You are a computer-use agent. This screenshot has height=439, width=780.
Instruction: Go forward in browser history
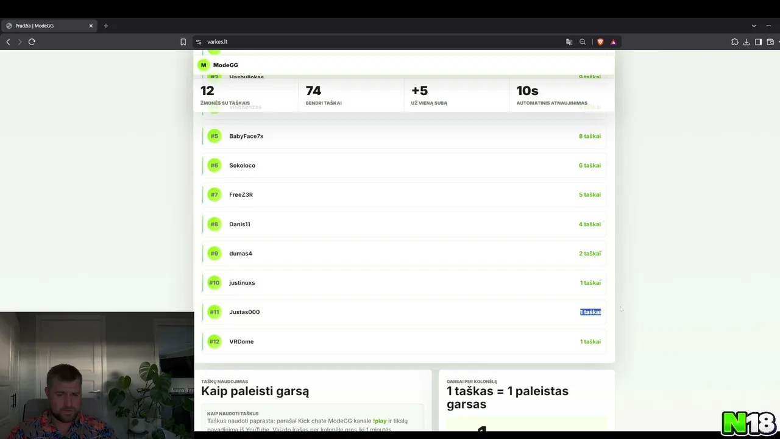pyautogui.click(x=19, y=42)
